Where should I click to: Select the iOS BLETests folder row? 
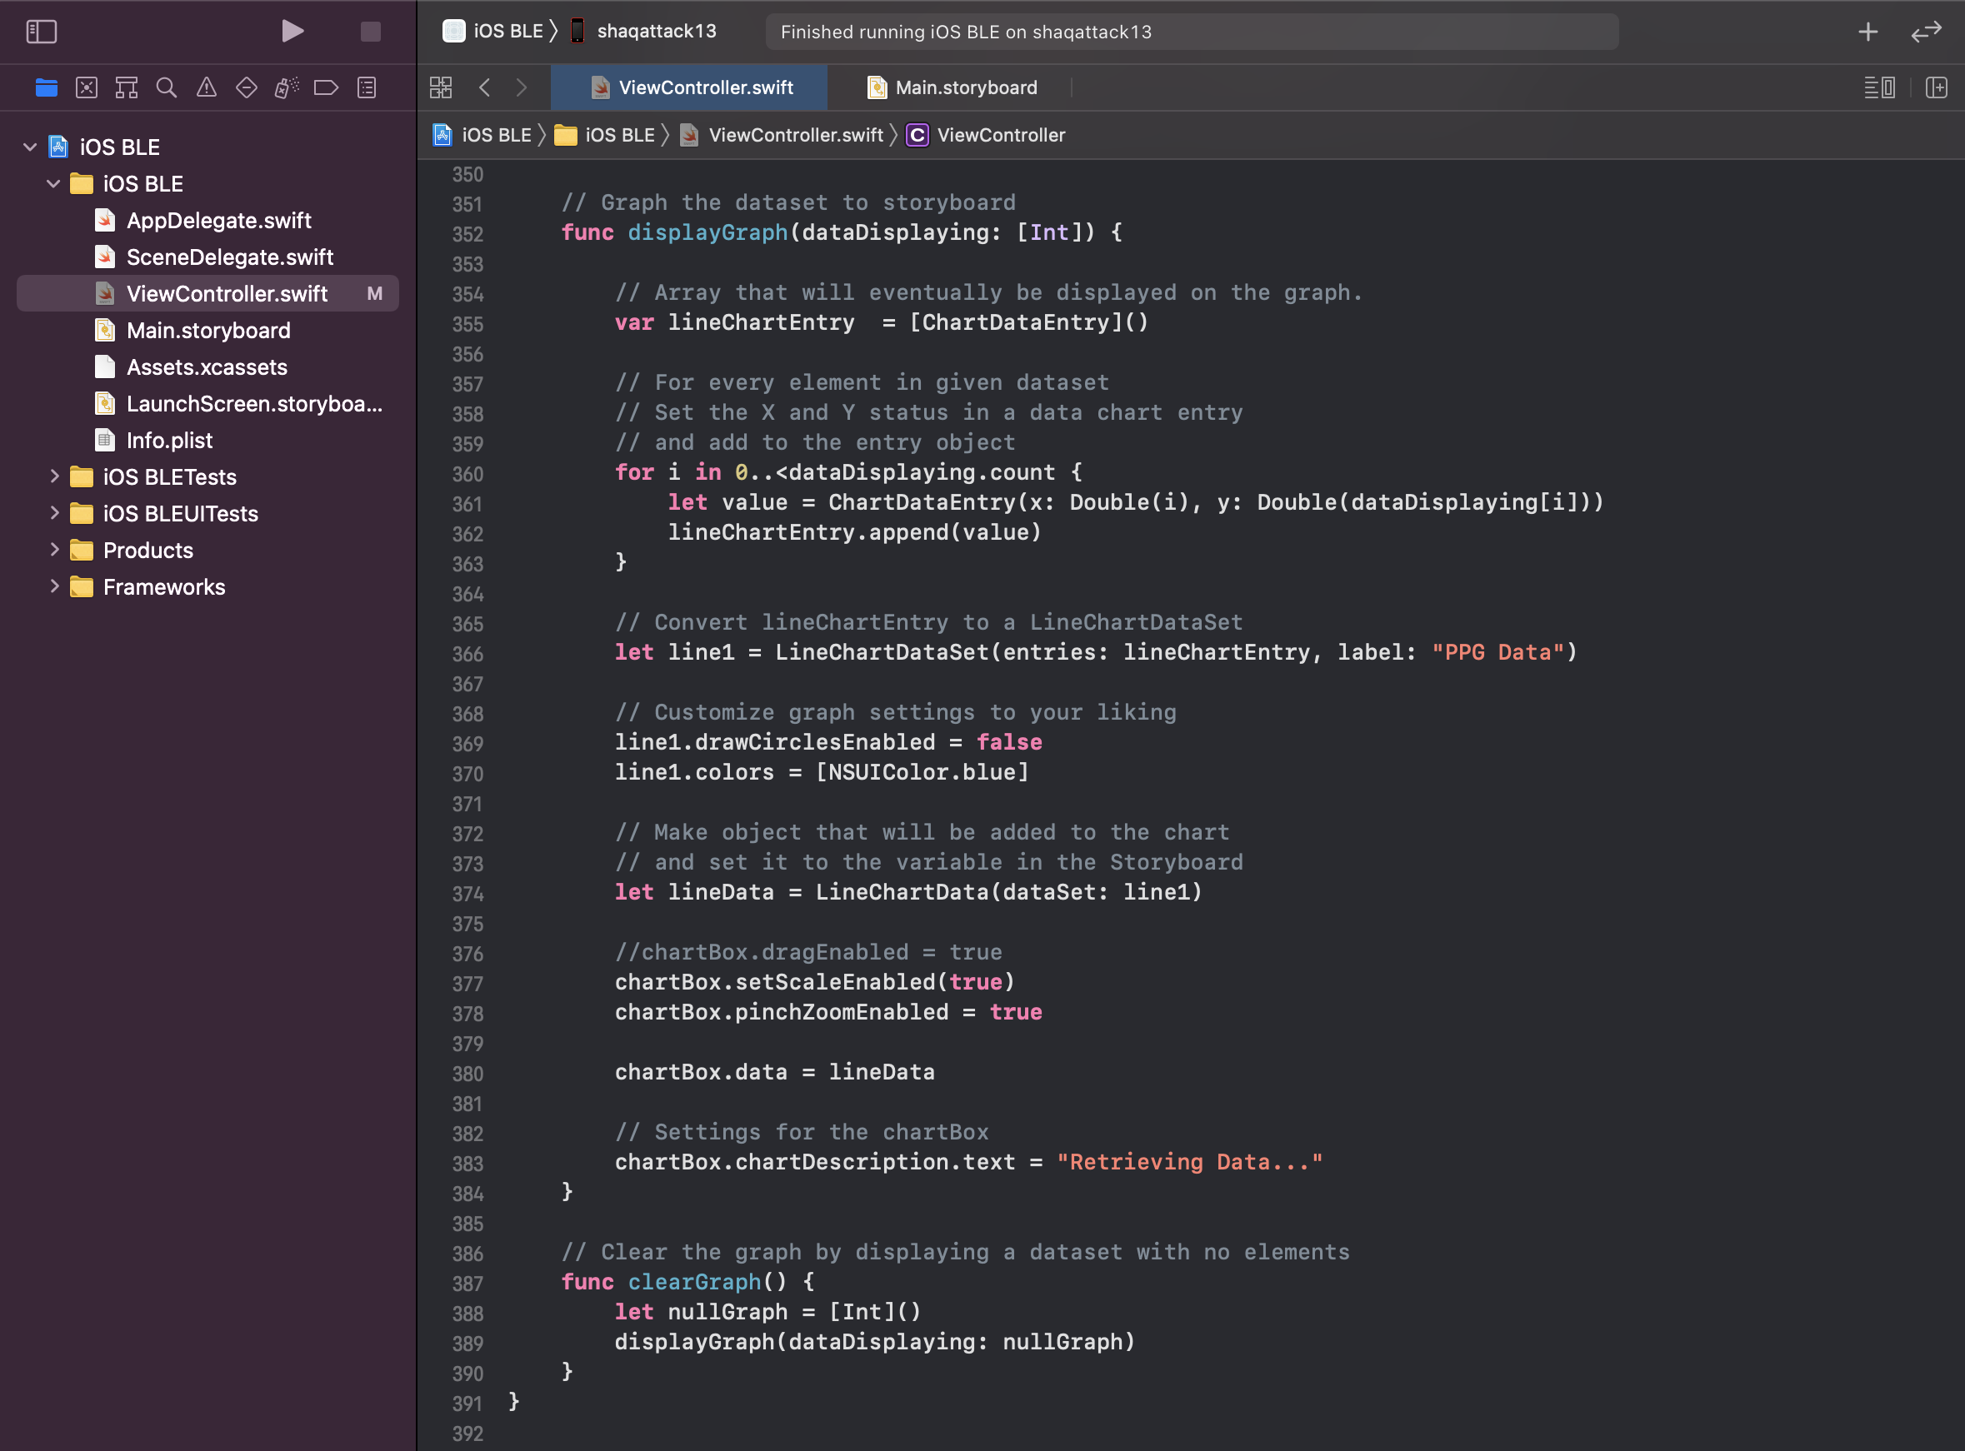(207, 477)
